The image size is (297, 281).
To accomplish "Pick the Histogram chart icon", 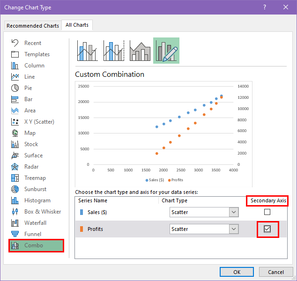I will pyautogui.click(x=15, y=200).
